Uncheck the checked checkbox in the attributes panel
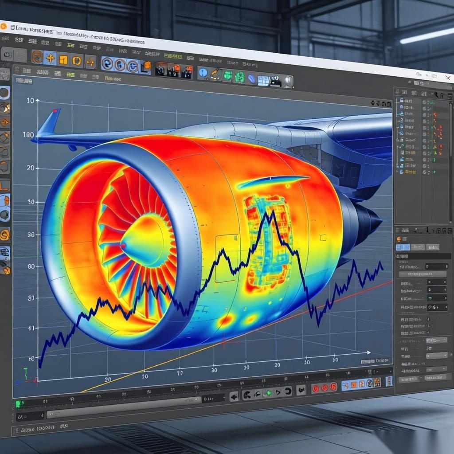This screenshot has width=454, height=454. 429,333
